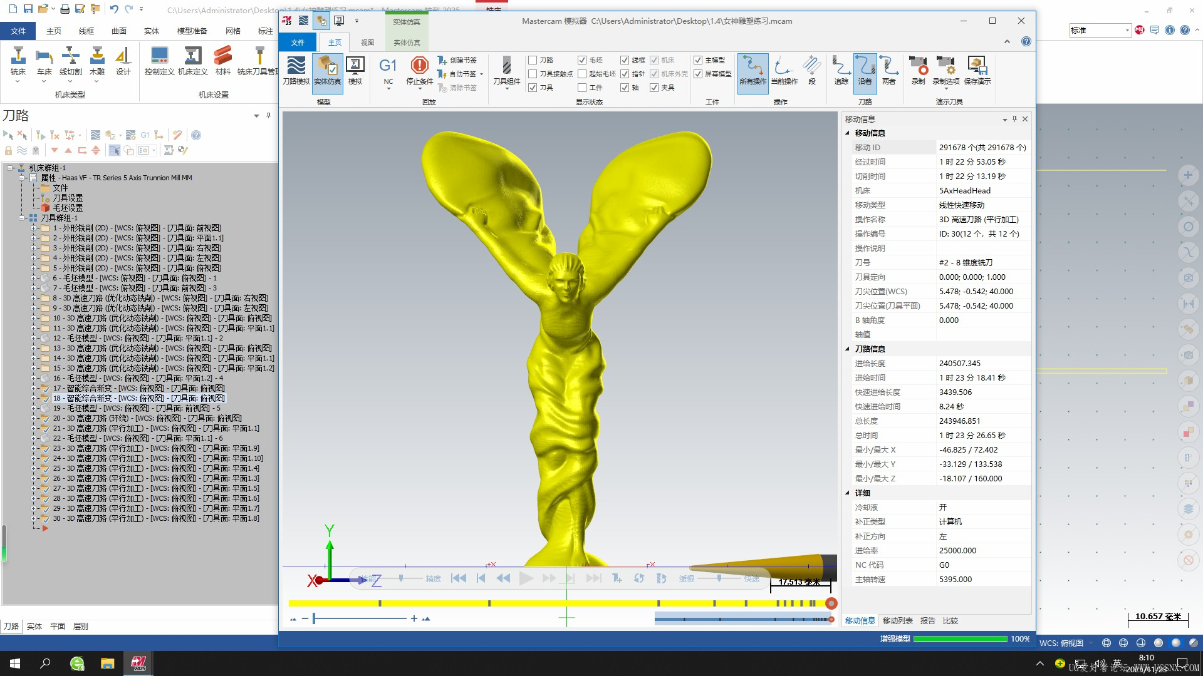1203x676 pixels.
Task: Open the 自动书签 dropdown arrow
Action: click(x=481, y=74)
